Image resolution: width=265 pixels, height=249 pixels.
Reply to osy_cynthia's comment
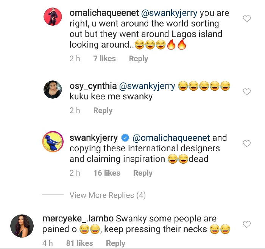click(x=103, y=110)
